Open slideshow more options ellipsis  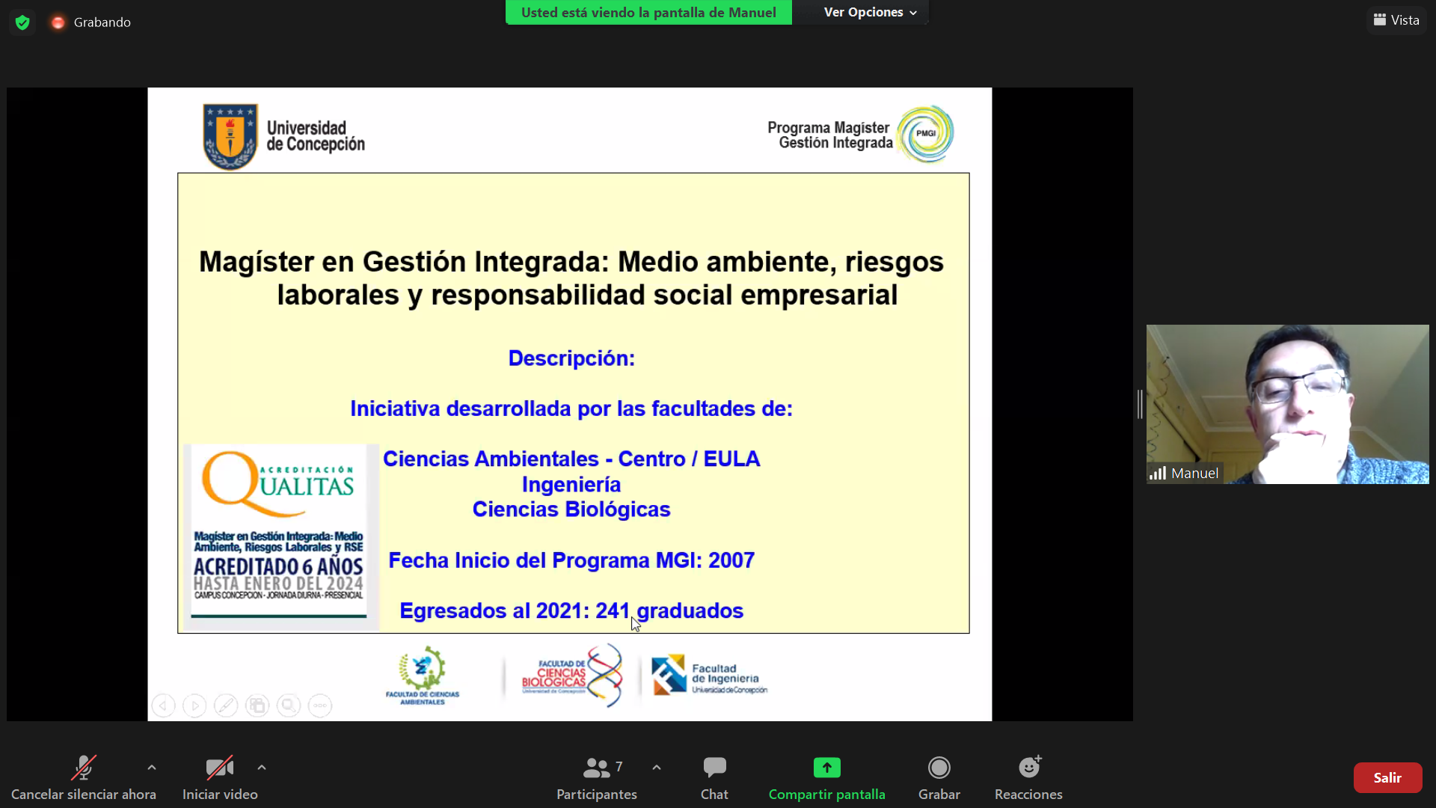(320, 706)
